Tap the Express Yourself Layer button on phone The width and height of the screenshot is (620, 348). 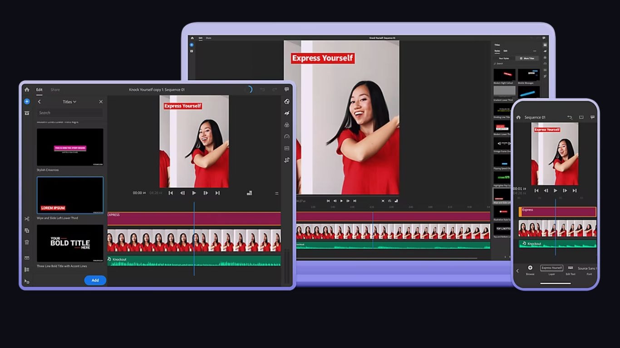[551, 270]
